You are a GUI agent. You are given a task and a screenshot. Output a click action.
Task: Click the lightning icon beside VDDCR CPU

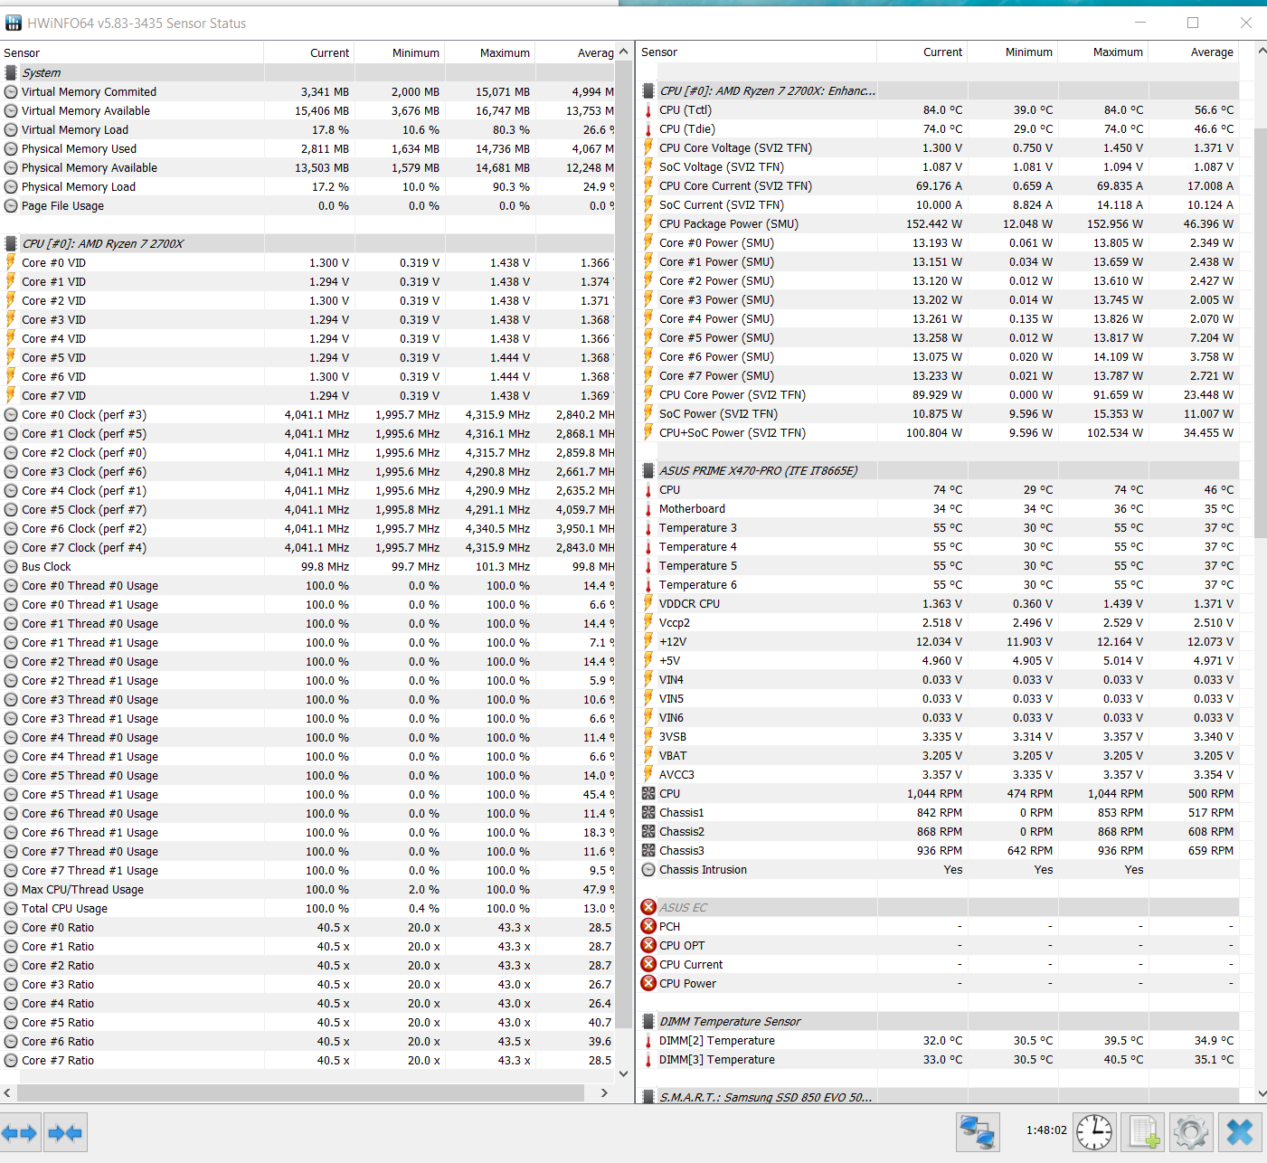click(x=648, y=603)
